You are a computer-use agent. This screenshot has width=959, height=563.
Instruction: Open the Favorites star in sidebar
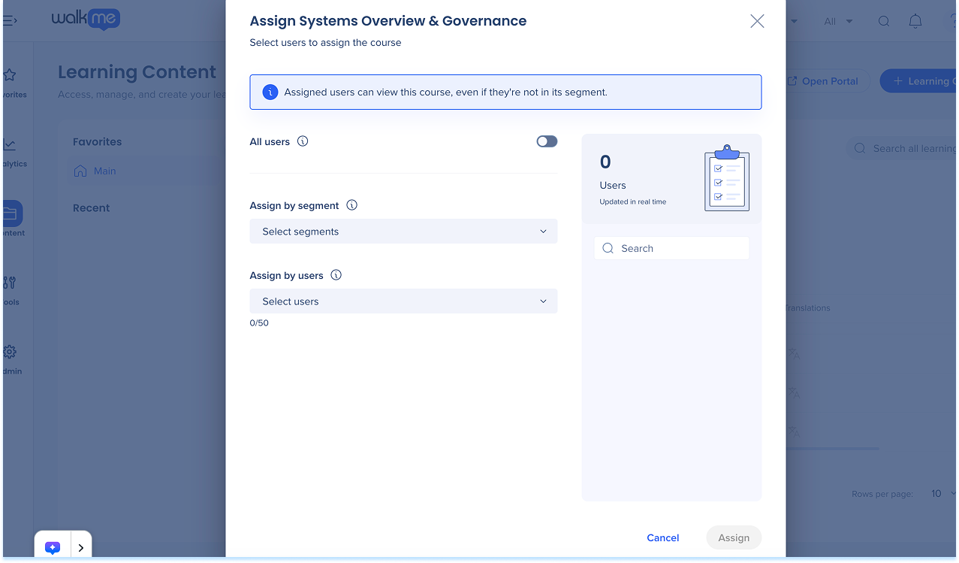[10, 75]
